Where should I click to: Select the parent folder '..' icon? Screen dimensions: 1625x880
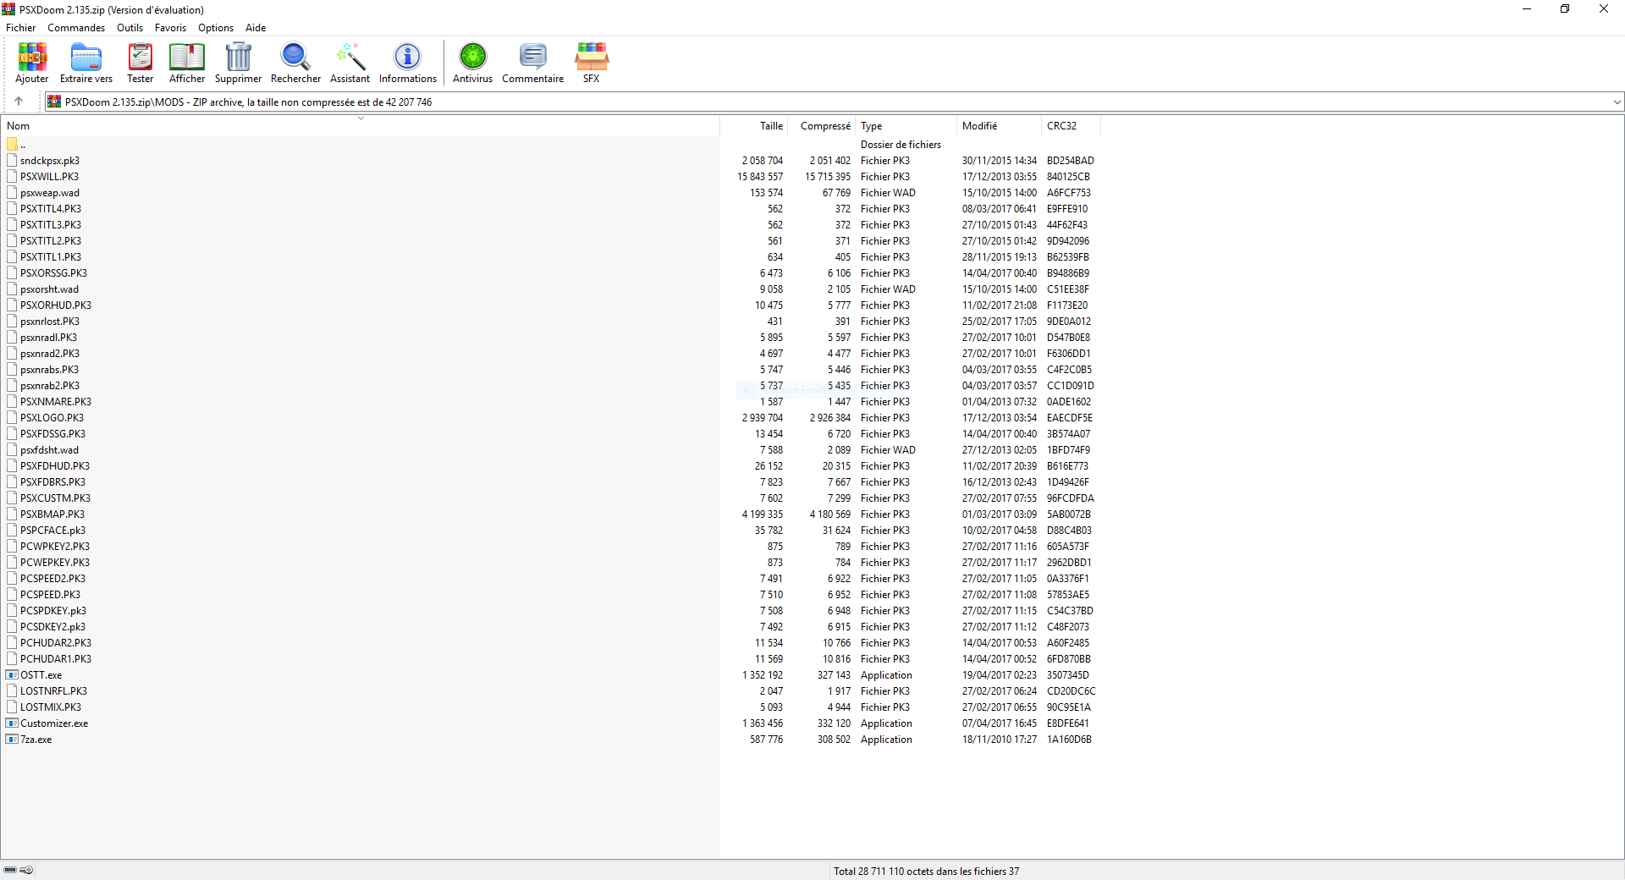(12, 145)
